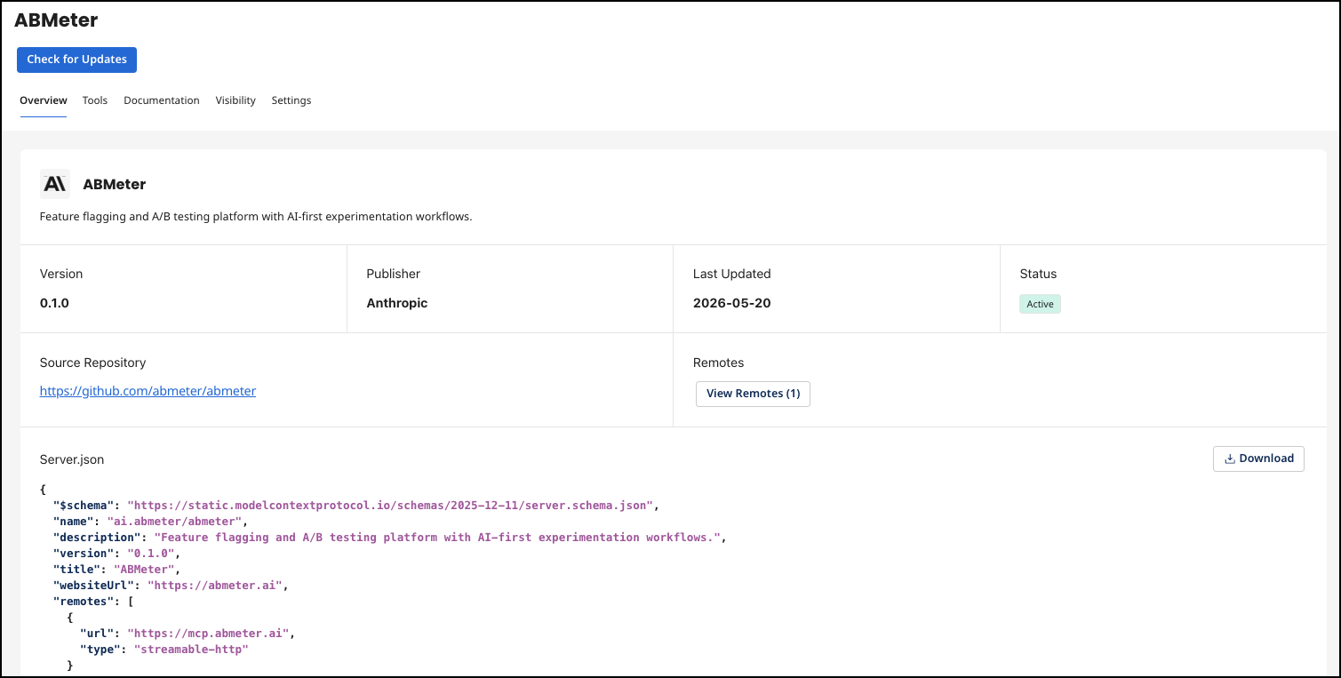Click the "version" key in the JSON
This screenshot has height=678, width=1341.
pyautogui.click(x=83, y=554)
